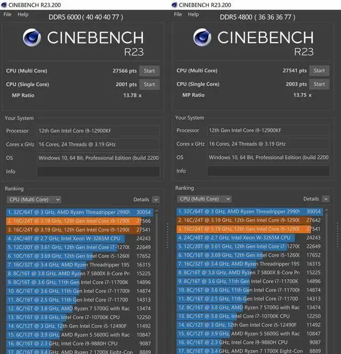341x354 pixels.
Task: Click Info input field in left window
Action: pos(99,171)
